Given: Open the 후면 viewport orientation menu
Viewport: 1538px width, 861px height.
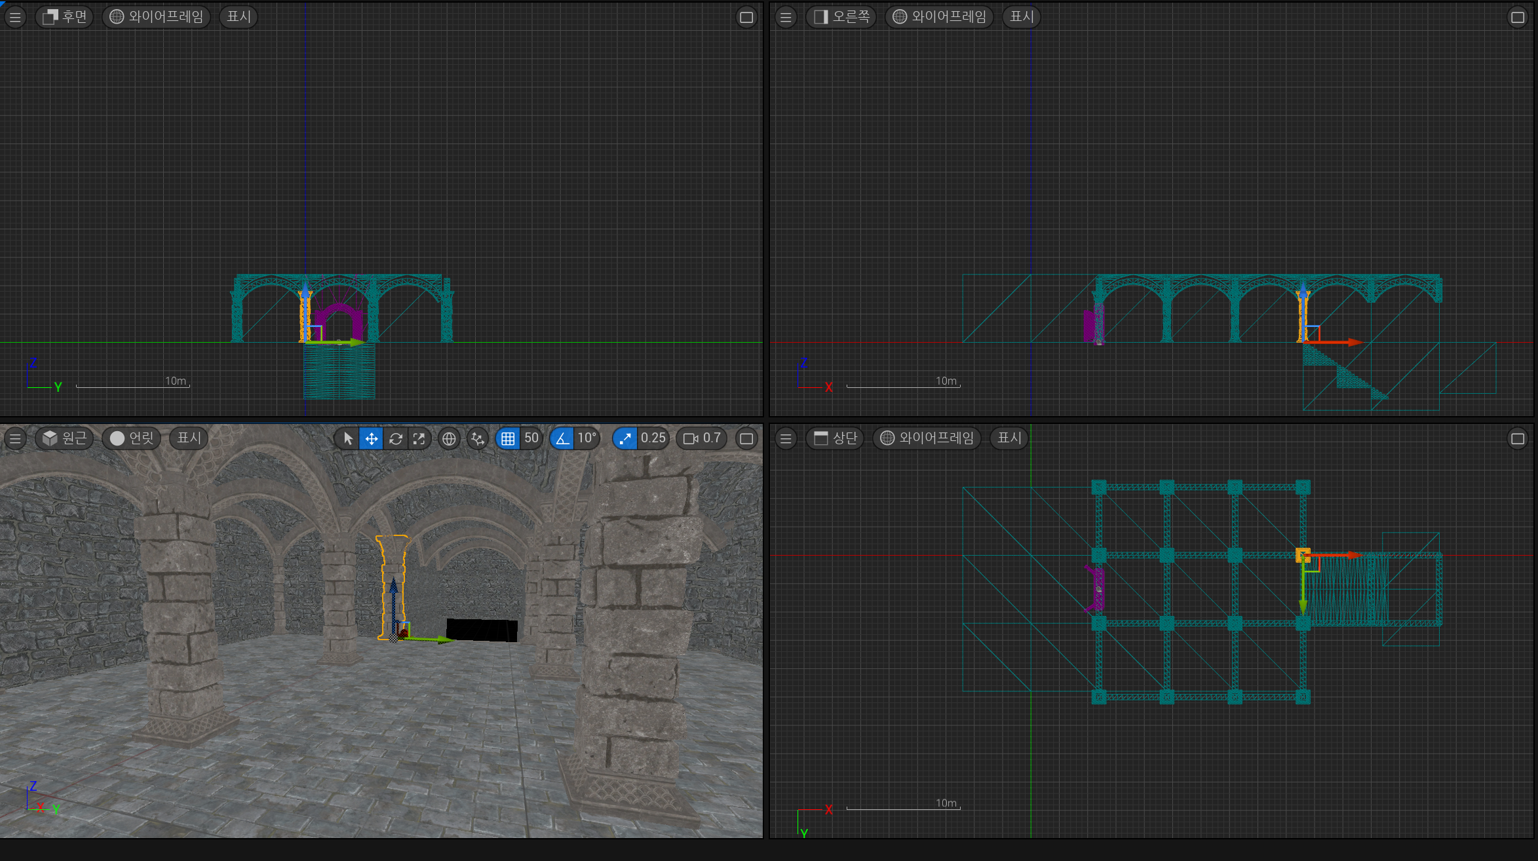Looking at the screenshot, I should (65, 17).
